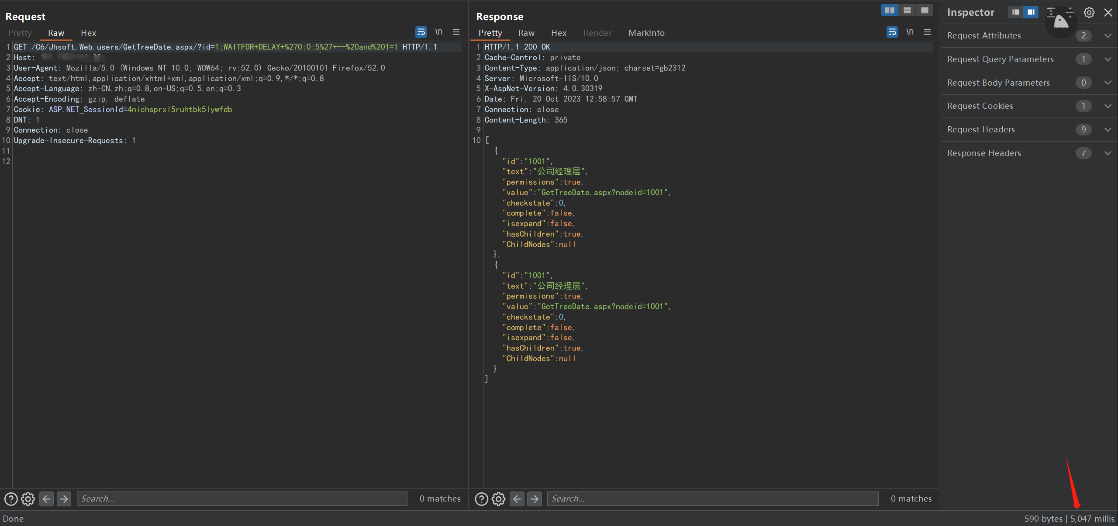Open Response search settings gear

pyautogui.click(x=498, y=498)
